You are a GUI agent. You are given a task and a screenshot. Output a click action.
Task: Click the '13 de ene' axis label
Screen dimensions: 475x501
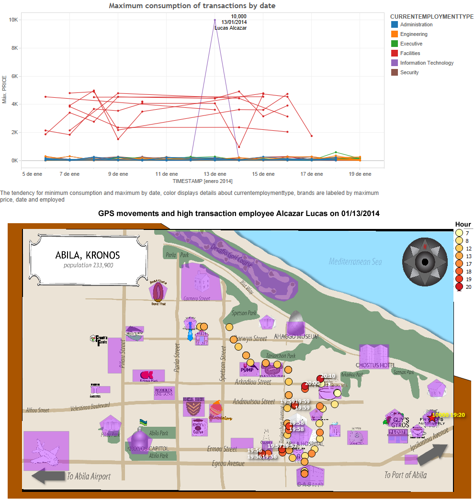pos(215,174)
